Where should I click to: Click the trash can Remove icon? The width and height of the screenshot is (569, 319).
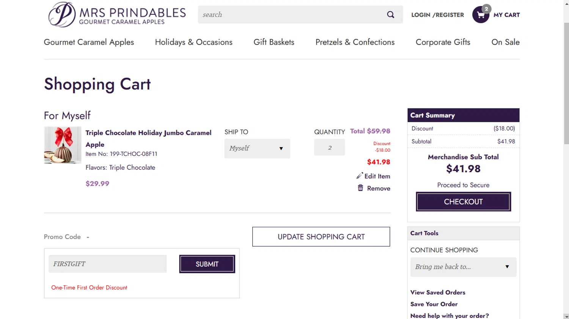point(360,188)
